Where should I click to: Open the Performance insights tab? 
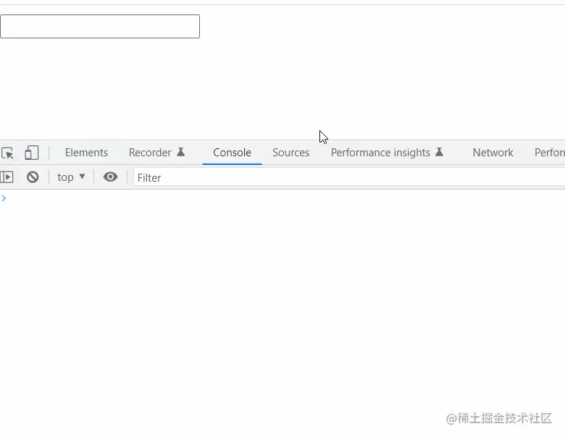[x=387, y=153]
